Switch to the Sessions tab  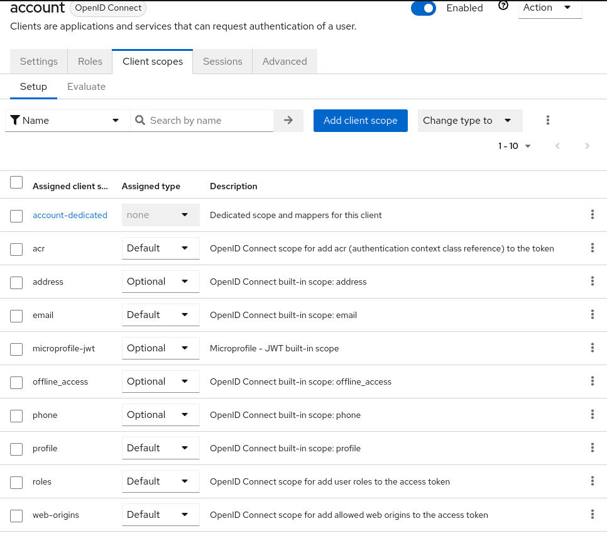click(x=222, y=61)
